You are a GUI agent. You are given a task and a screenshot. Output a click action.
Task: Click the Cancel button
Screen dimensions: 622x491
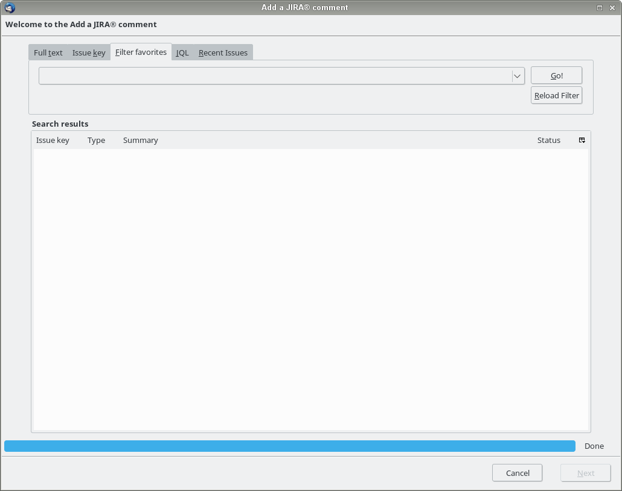click(x=518, y=473)
